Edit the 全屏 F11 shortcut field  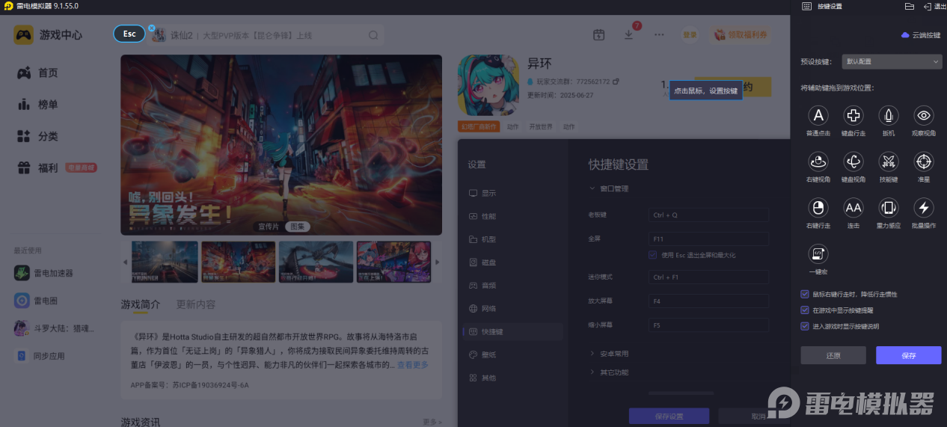[x=708, y=239]
